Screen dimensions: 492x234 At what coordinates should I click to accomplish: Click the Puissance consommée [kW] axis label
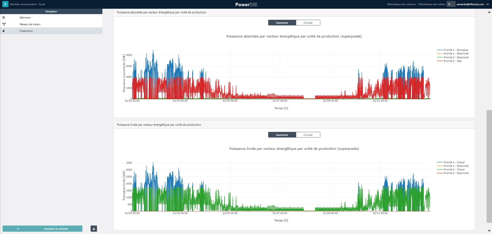(124, 73)
